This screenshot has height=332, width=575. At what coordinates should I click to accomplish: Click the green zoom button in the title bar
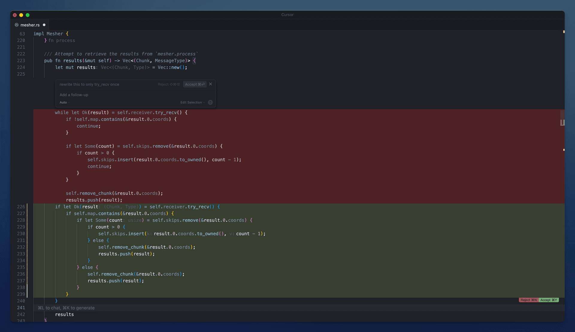(28, 15)
